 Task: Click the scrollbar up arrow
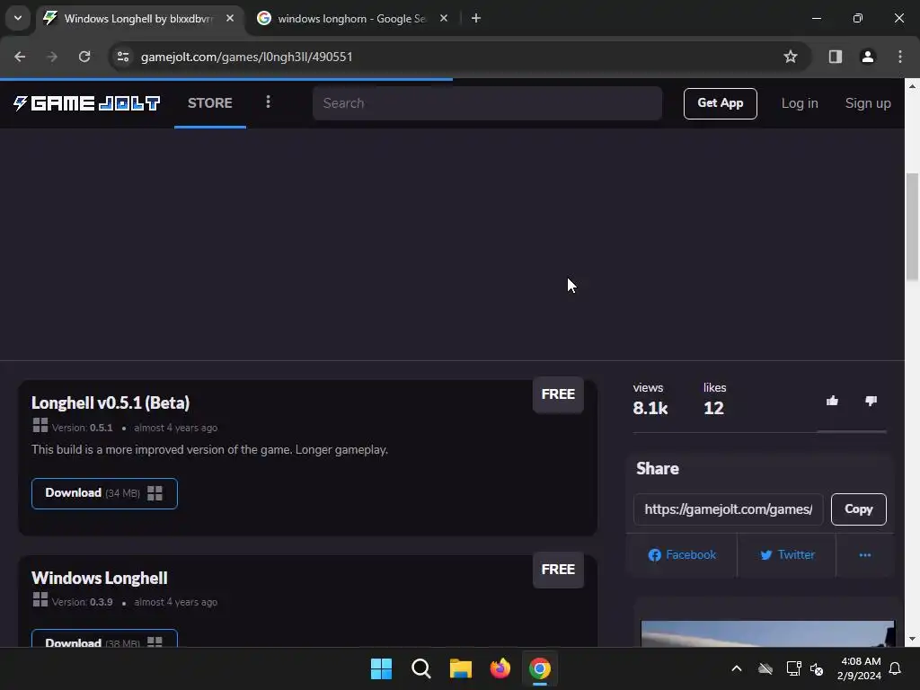click(913, 86)
